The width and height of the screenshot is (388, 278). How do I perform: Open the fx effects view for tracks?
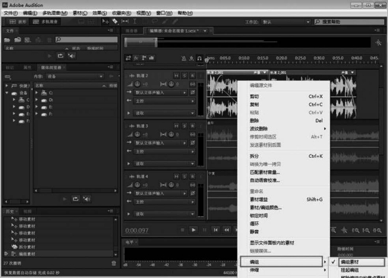136,59
